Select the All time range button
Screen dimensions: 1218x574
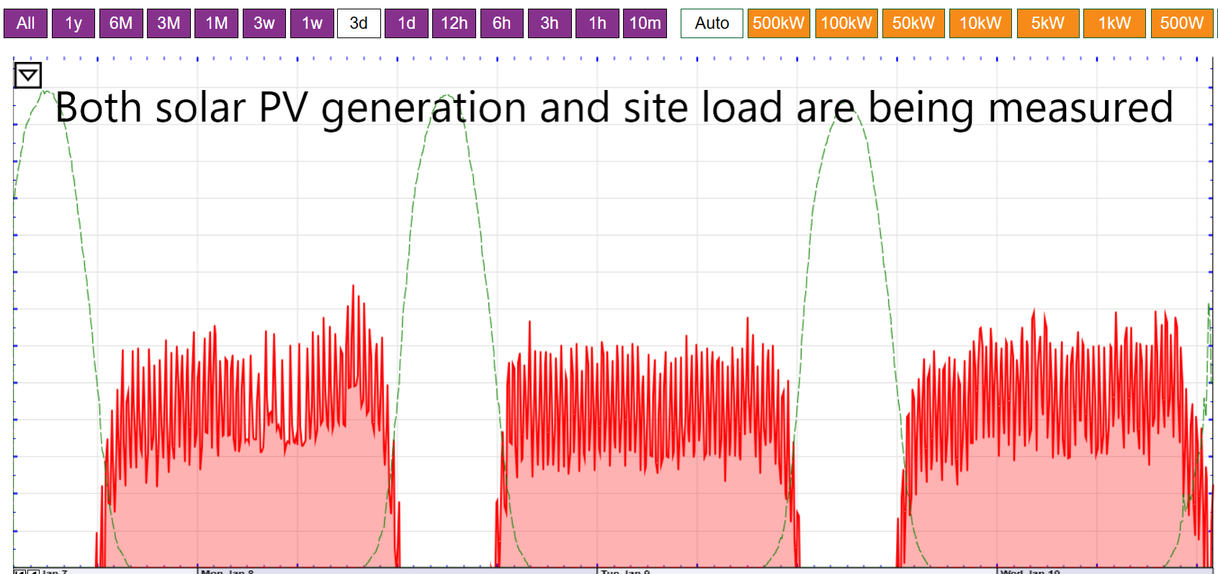(x=26, y=23)
